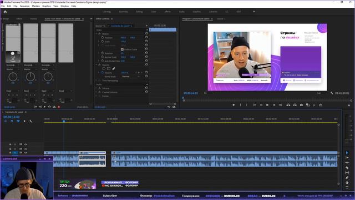Viewport: 355px width, 200px height.
Task: Play the sequence in Program monitor
Action: 267,105
